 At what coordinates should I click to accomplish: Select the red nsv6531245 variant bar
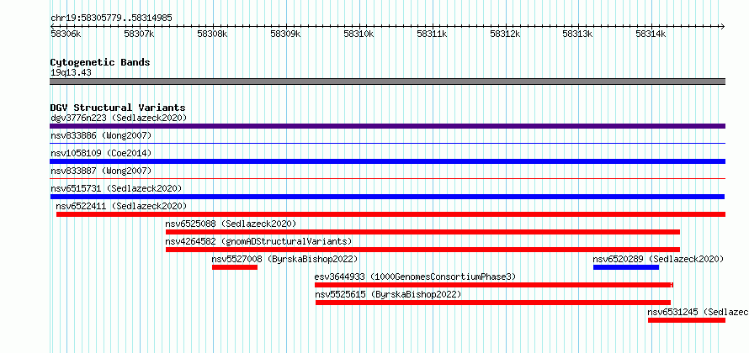(x=687, y=320)
